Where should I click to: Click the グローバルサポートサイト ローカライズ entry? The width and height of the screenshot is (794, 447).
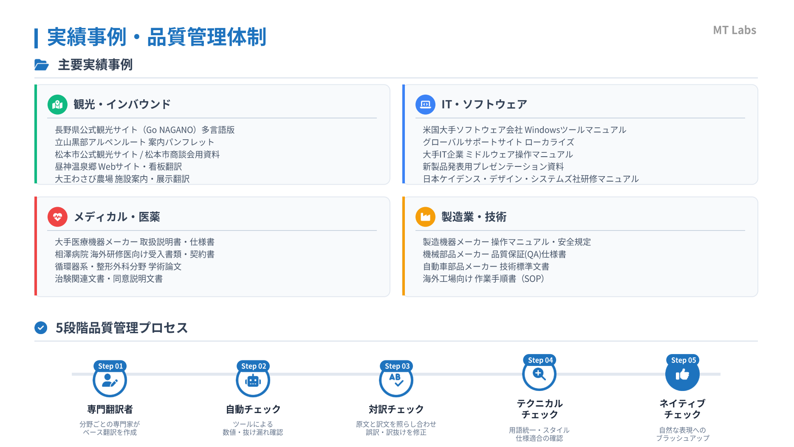tap(498, 142)
